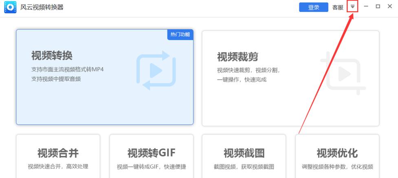Minimize the converter window
Screen dimensions: 398x178
tap(366, 7)
